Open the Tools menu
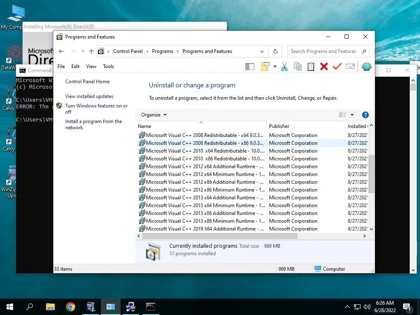The height and width of the screenshot is (315, 420). [108, 66]
